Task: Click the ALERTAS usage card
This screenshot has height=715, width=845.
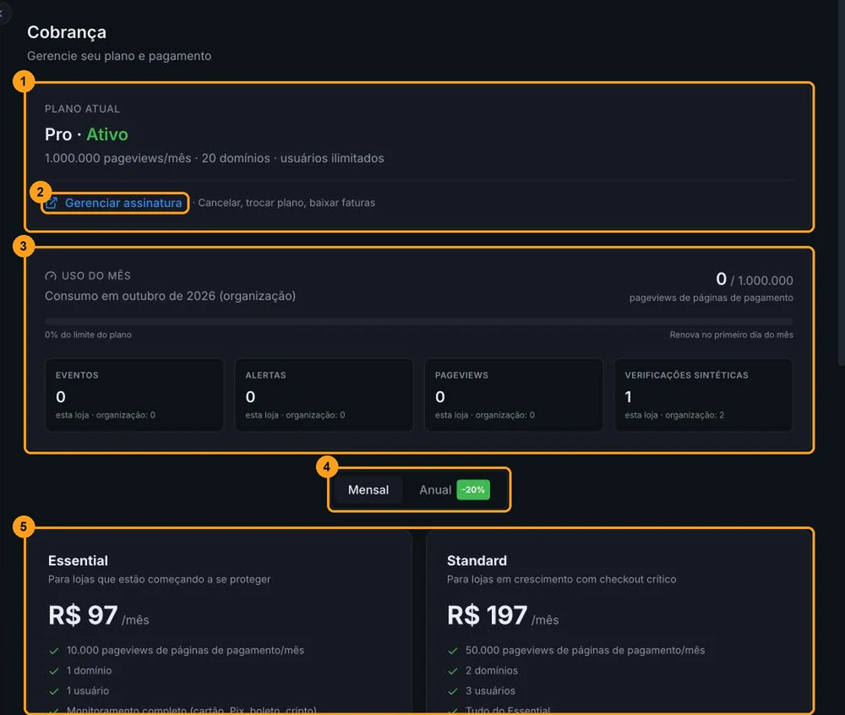Action: coord(324,395)
